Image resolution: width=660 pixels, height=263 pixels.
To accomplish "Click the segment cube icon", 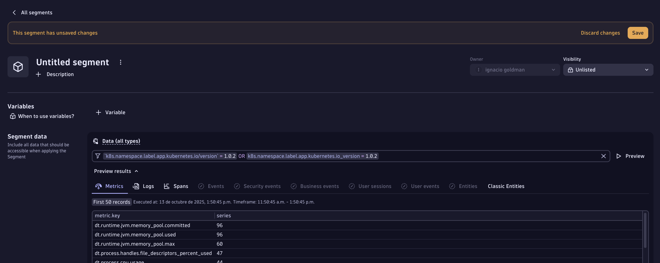I will (18, 67).
